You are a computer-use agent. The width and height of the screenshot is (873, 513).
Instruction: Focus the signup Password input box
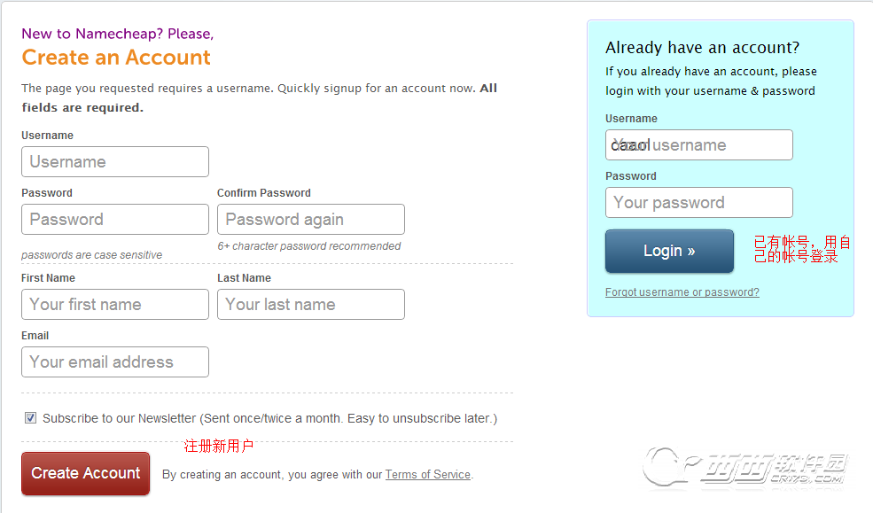pos(115,220)
